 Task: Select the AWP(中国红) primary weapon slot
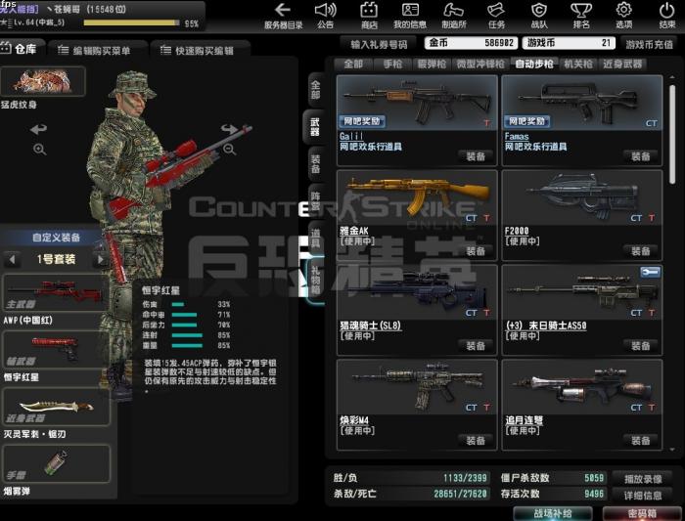[55, 293]
